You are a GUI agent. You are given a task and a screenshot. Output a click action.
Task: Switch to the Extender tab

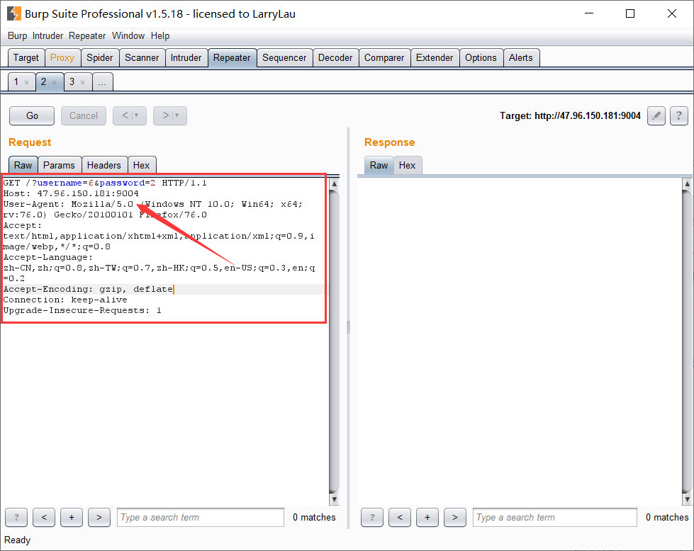click(435, 58)
